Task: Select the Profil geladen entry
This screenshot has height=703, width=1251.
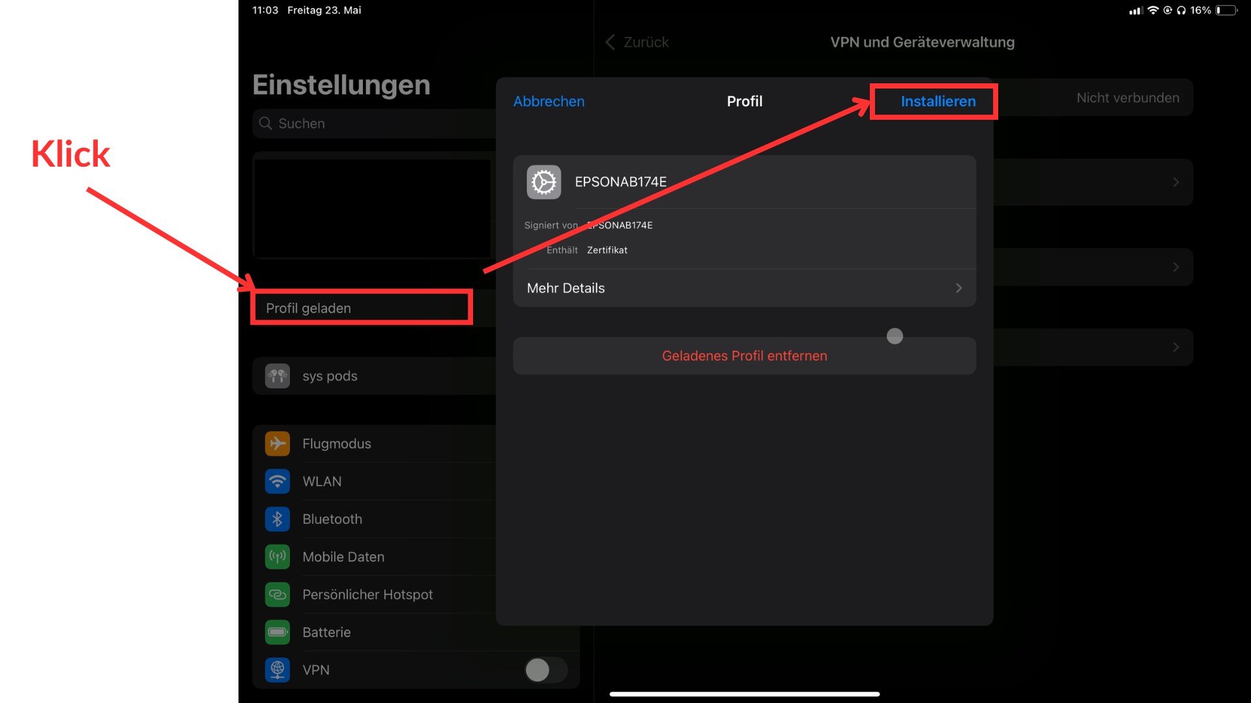Action: point(308,308)
